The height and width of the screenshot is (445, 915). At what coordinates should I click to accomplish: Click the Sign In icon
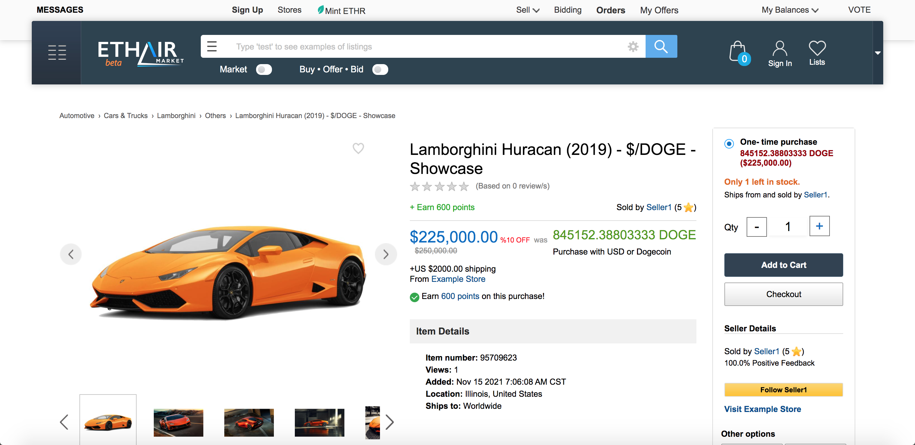coord(780,52)
